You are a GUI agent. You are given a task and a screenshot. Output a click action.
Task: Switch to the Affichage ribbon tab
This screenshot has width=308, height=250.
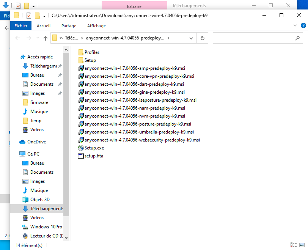pyautogui.click(x=96, y=26)
